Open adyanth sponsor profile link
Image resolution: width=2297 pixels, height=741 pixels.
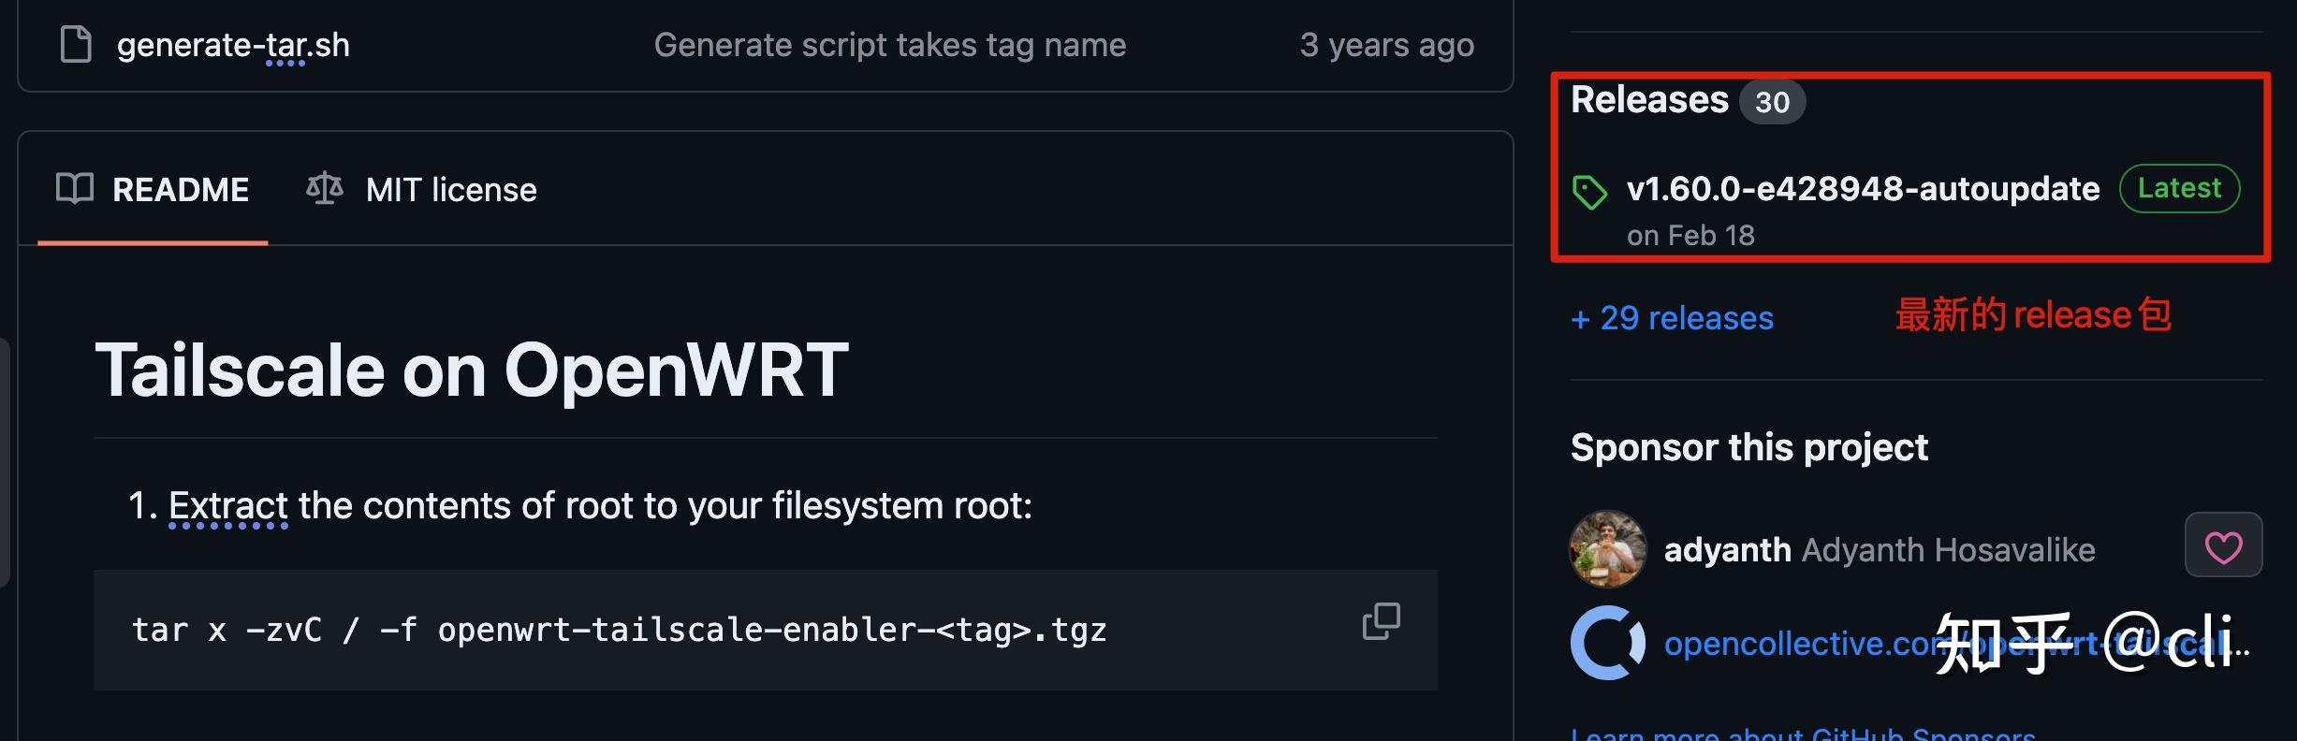(x=1727, y=550)
